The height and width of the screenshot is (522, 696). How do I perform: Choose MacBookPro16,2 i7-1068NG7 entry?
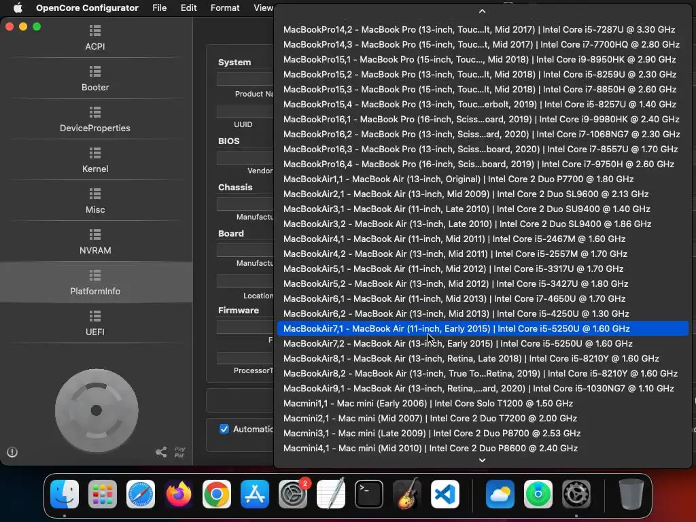coord(483,134)
